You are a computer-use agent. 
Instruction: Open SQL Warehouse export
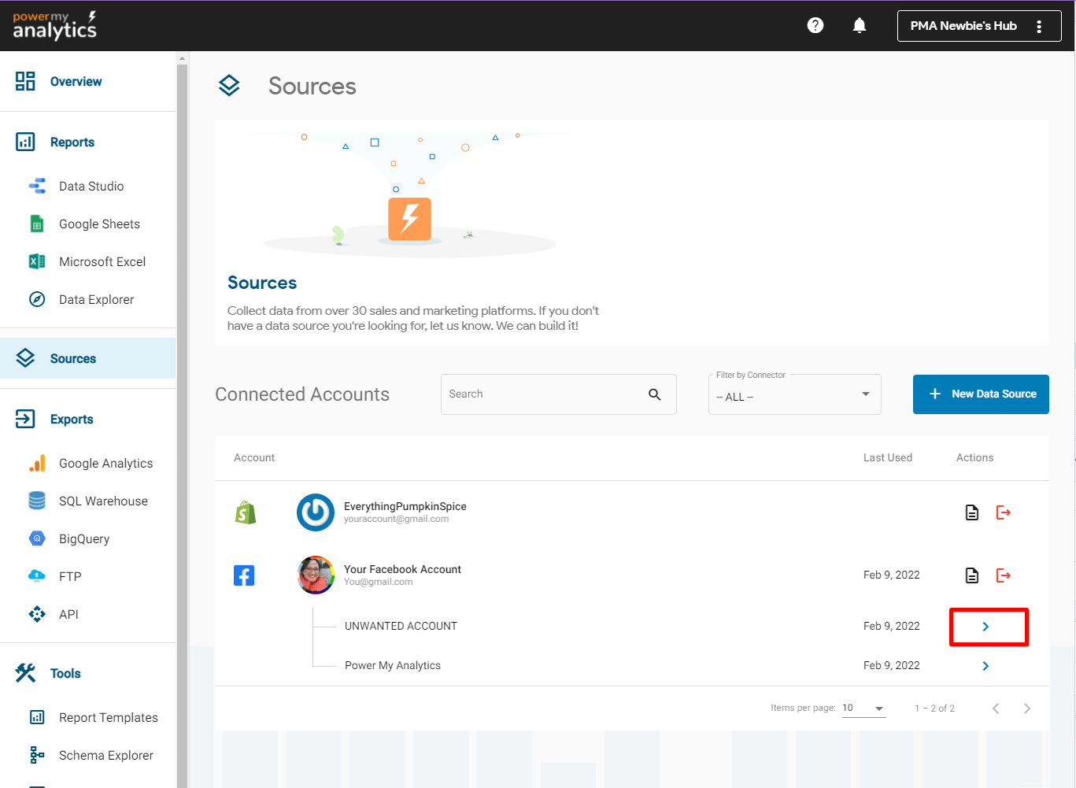[x=103, y=501]
